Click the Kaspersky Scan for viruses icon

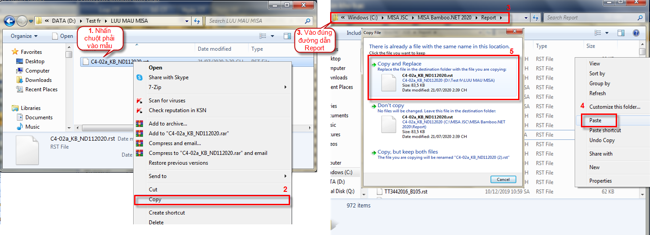coord(139,101)
